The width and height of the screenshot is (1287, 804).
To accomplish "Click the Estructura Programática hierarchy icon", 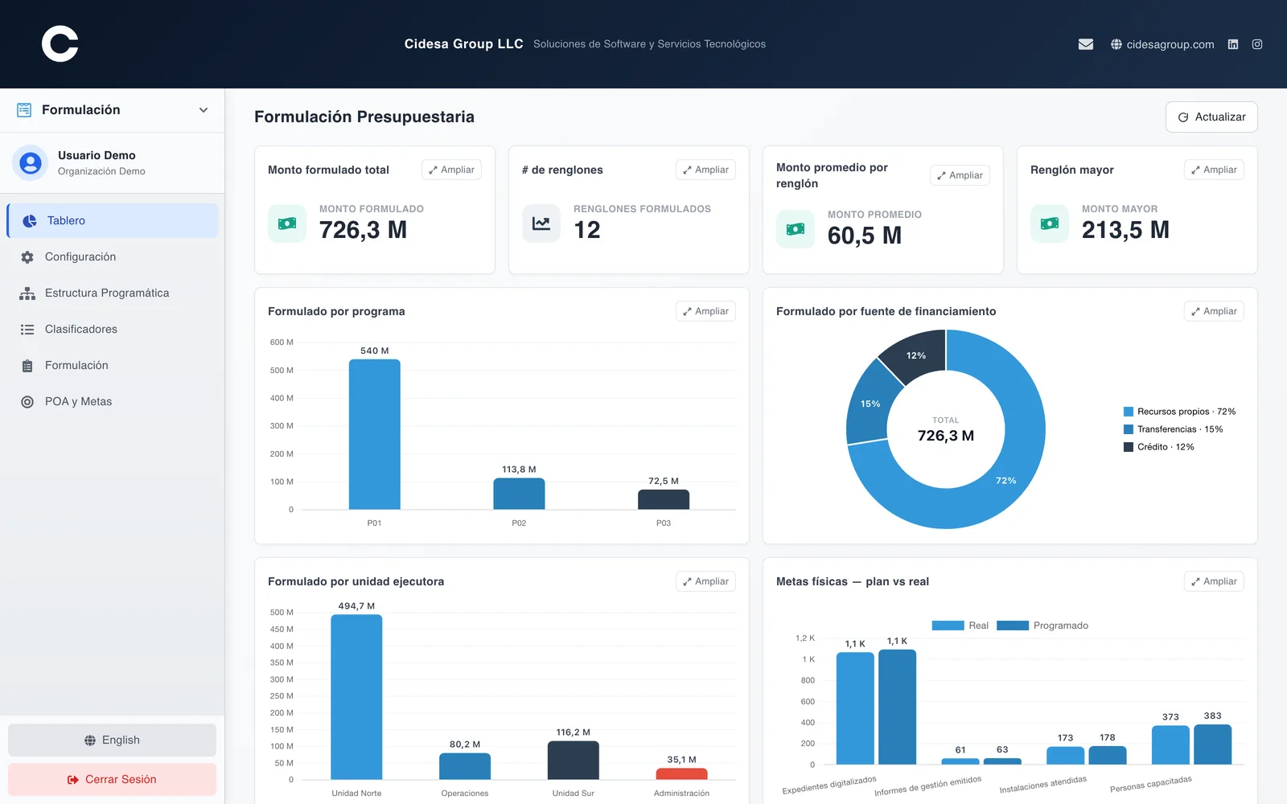I will coord(27,293).
